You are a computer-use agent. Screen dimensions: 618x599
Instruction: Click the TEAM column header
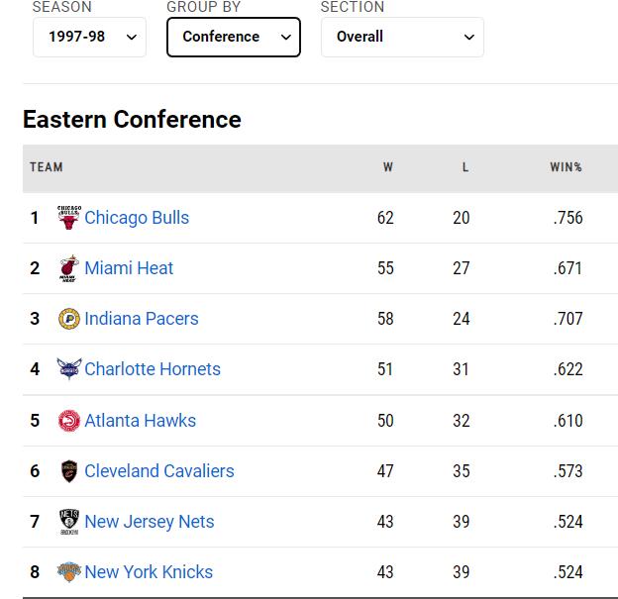[x=47, y=167]
